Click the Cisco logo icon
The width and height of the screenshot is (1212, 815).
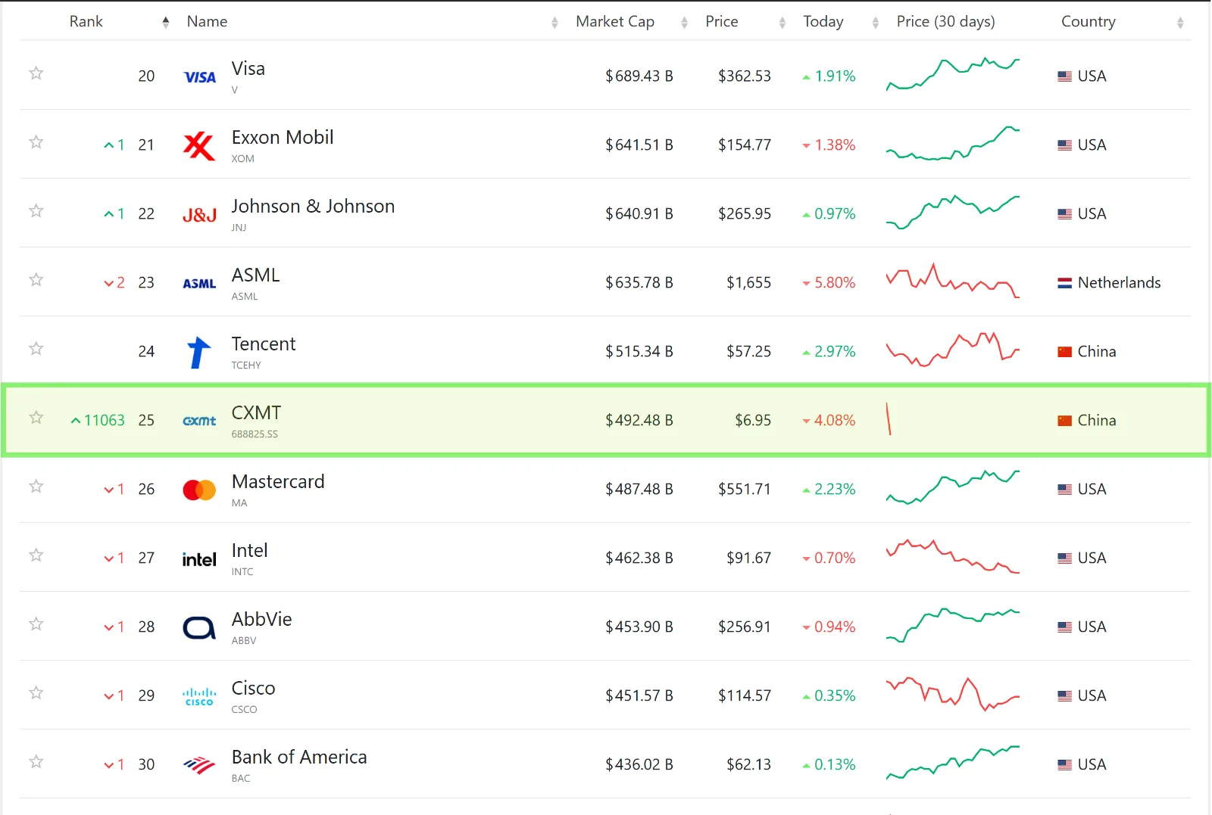point(199,696)
